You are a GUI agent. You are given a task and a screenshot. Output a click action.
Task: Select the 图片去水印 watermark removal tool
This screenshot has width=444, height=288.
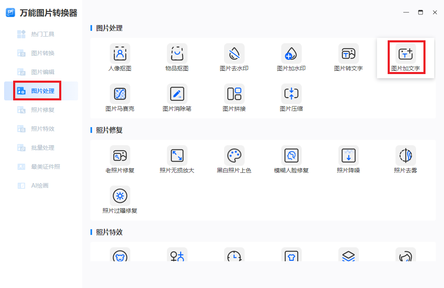pyautogui.click(x=234, y=58)
